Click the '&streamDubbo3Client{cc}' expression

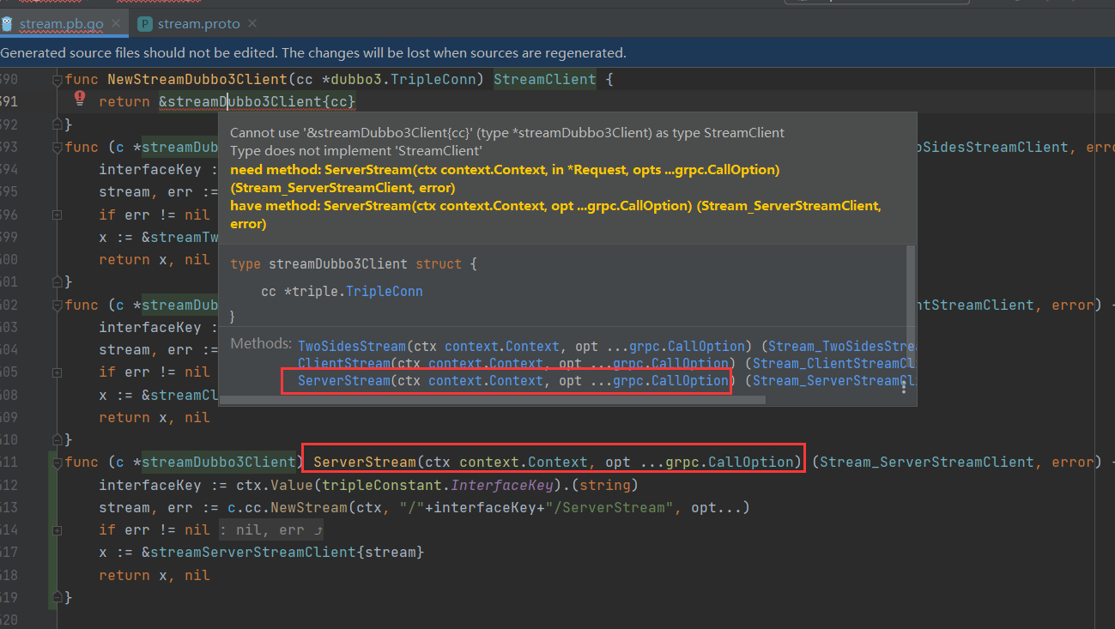258,102
